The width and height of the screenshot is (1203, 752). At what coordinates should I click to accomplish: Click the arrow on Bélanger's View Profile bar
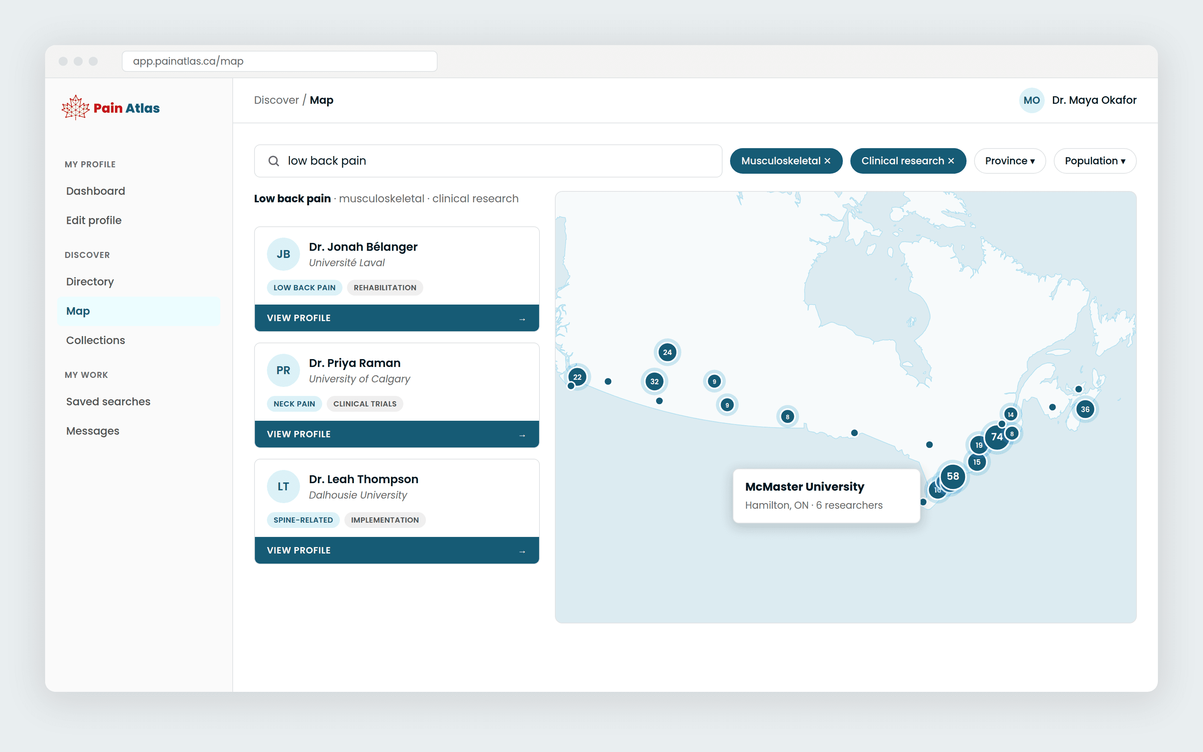click(522, 319)
